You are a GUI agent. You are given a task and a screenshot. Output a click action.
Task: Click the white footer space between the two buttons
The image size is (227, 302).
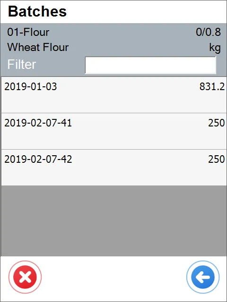coord(114,277)
